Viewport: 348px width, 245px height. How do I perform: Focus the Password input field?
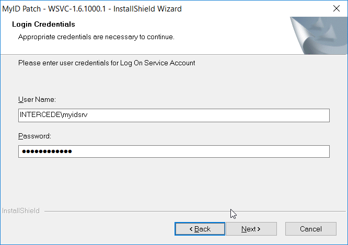click(x=174, y=151)
